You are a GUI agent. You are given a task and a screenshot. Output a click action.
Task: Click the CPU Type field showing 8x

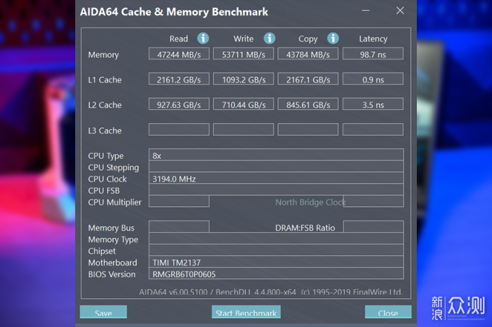tap(276, 155)
